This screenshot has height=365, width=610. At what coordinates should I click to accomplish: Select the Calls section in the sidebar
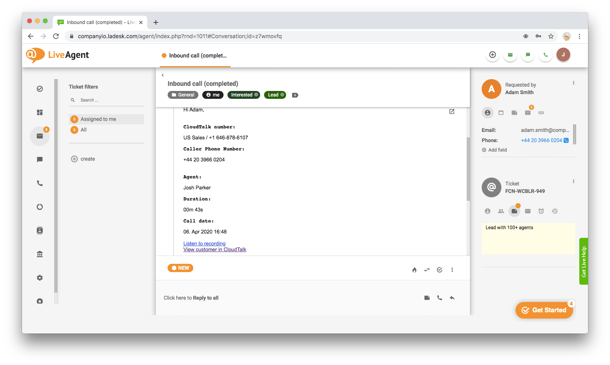click(39, 183)
